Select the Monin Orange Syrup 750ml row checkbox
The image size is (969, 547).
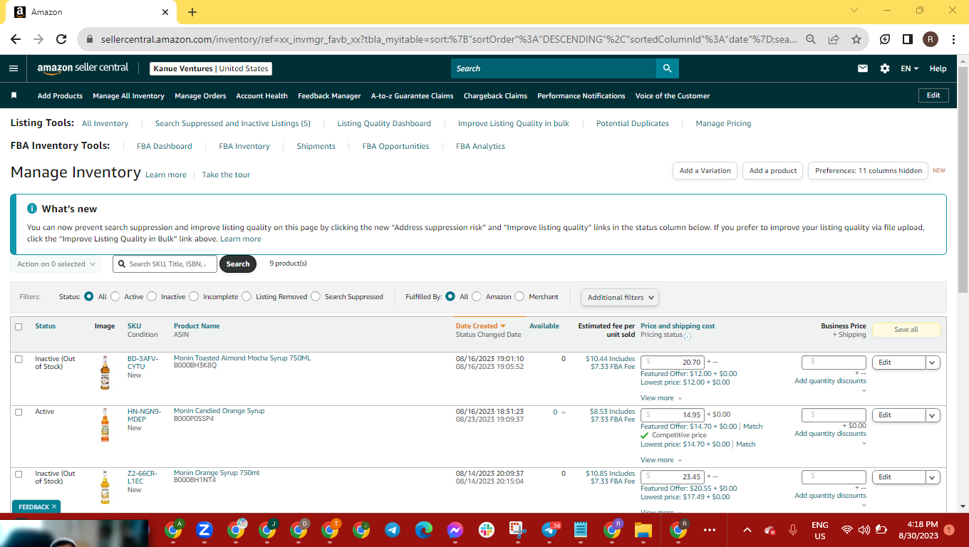tap(19, 474)
